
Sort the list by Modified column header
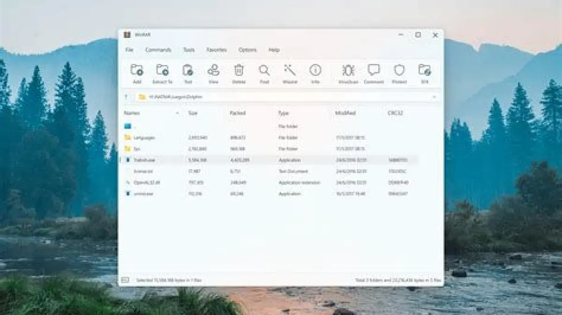345,113
